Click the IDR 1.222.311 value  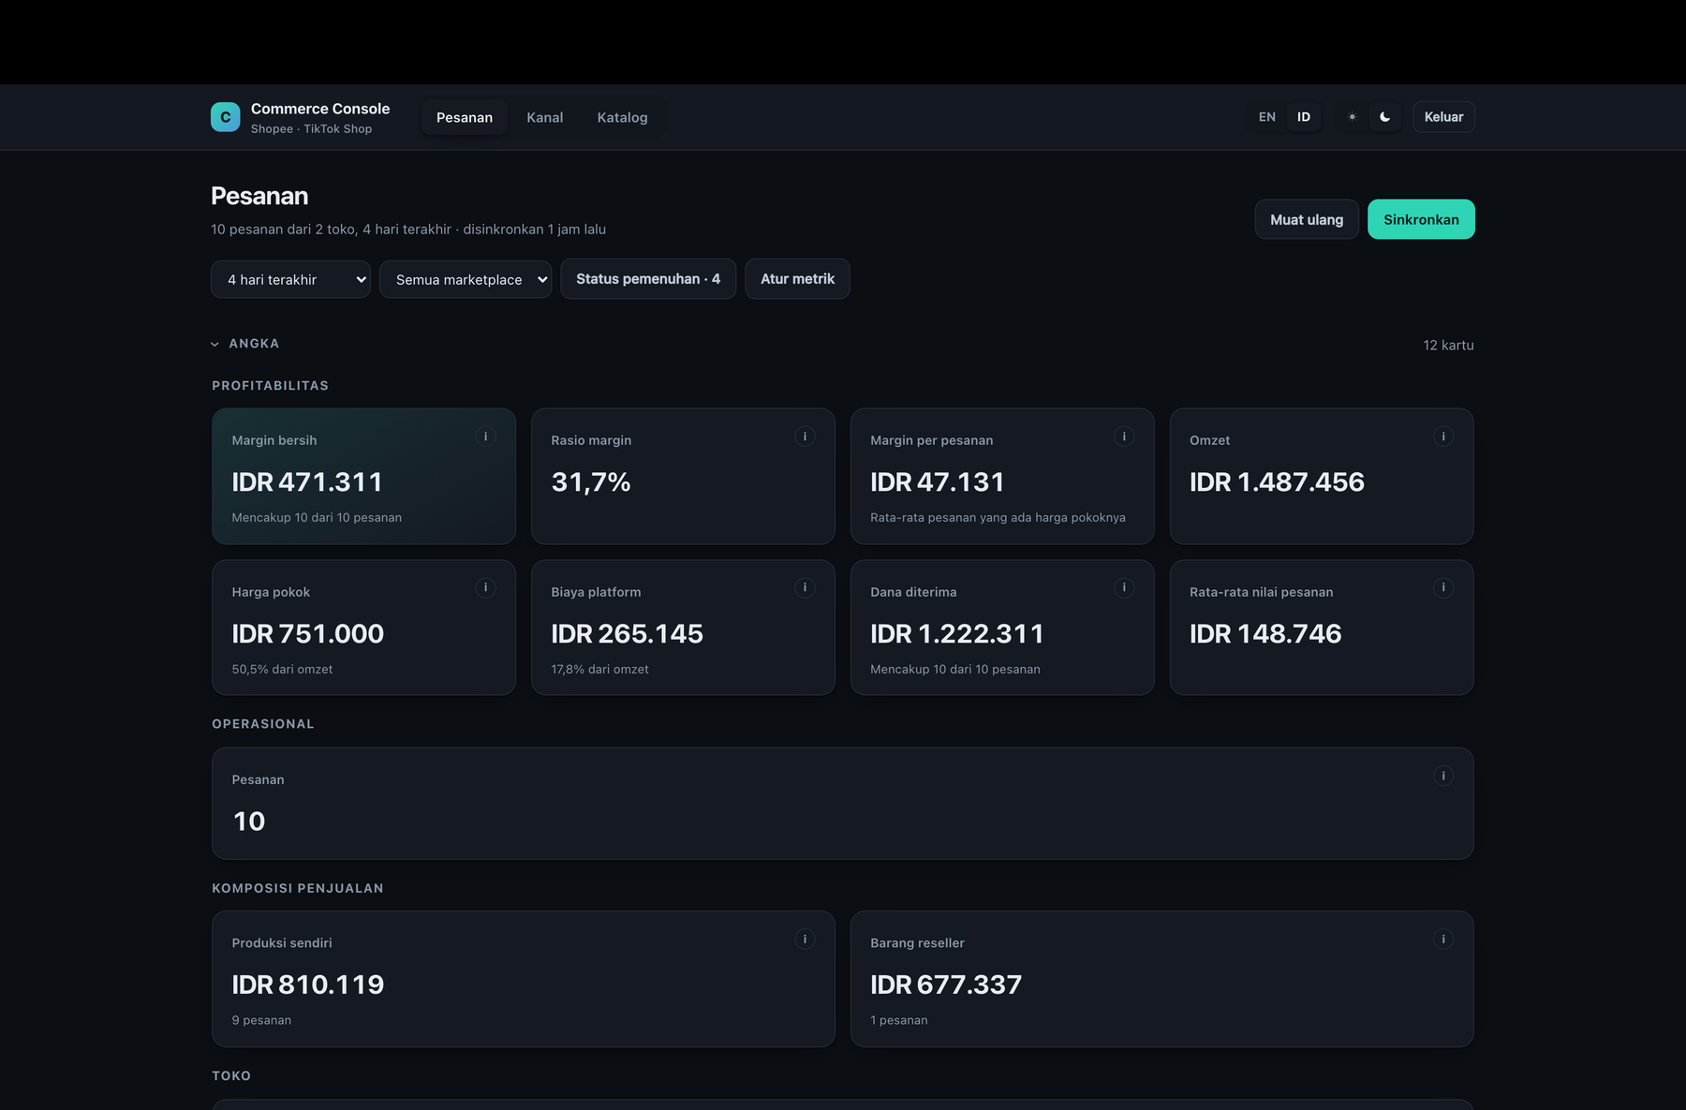(957, 634)
